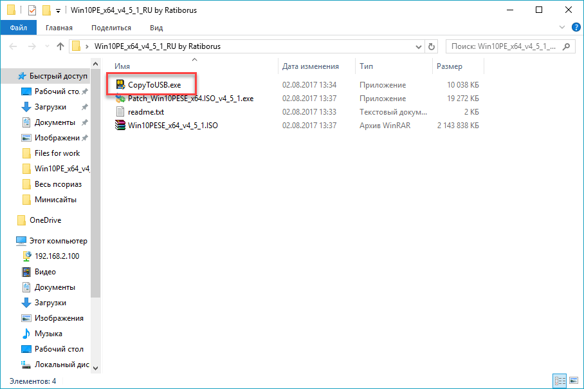Expand the ribbon with chevron

pos(561,27)
